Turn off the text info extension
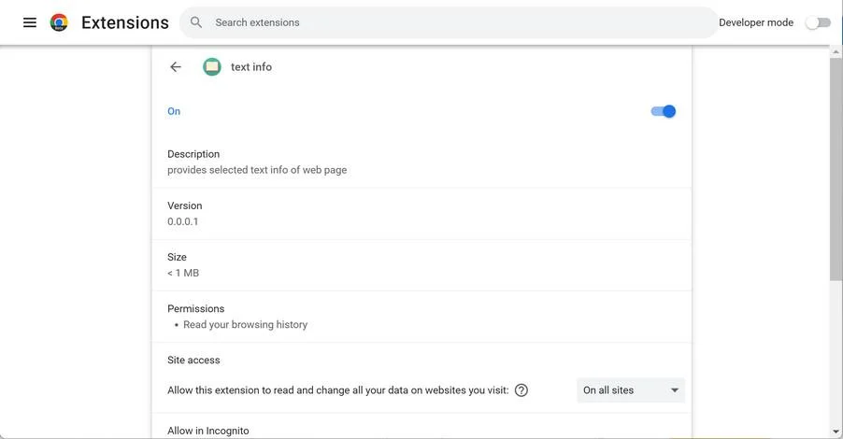 [664, 111]
